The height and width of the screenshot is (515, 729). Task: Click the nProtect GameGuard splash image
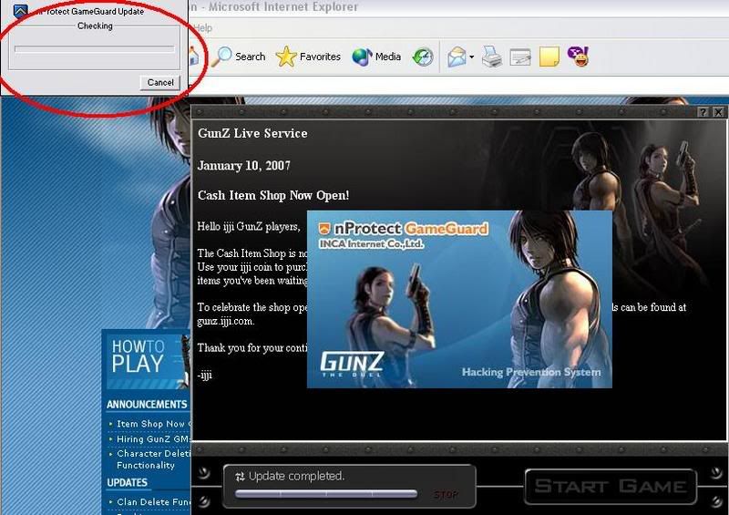[459, 299]
